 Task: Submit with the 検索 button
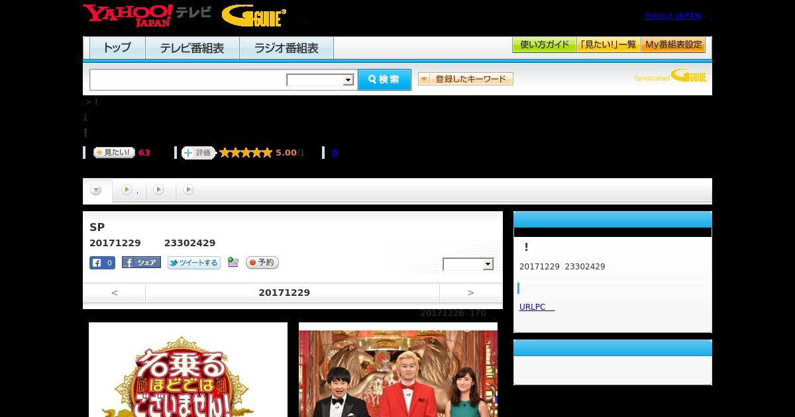pyautogui.click(x=384, y=79)
